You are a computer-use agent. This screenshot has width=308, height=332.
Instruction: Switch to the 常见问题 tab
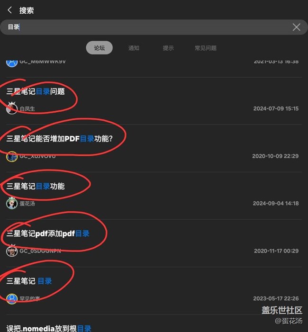(x=206, y=48)
